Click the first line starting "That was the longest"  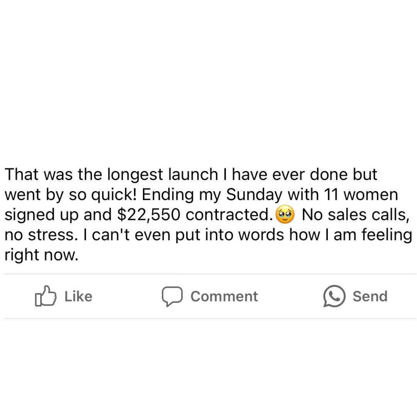[x=191, y=175]
